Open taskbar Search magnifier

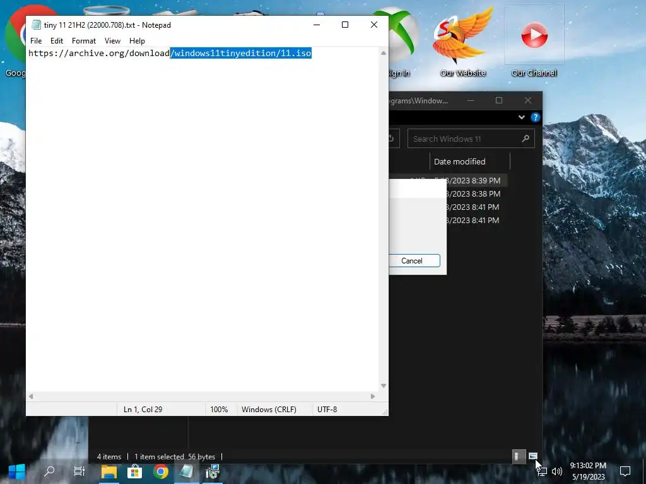click(x=49, y=471)
